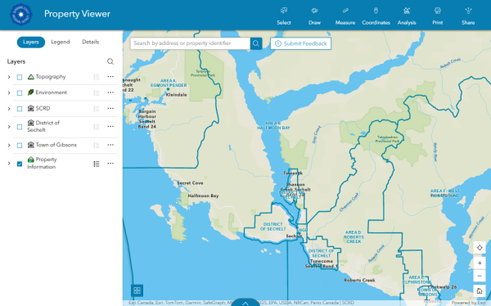Expand the Environment layer group
491x306 pixels.
point(9,92)
